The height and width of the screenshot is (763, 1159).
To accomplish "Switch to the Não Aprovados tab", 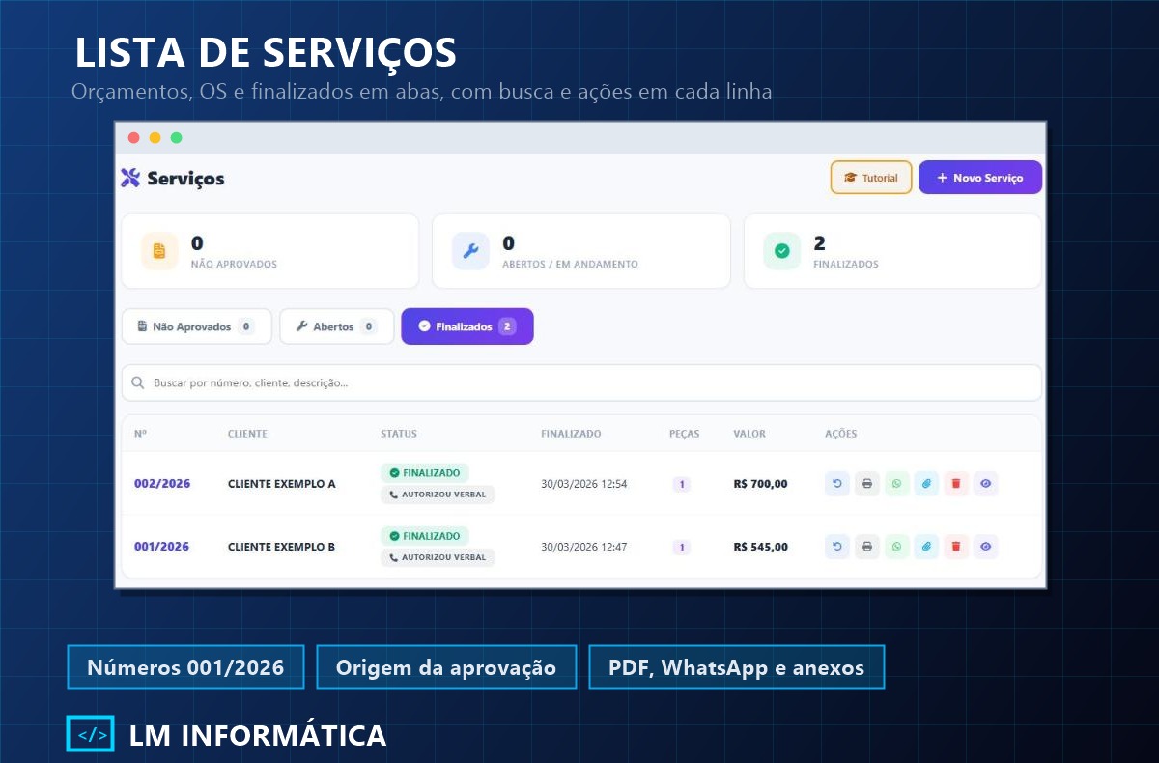I will point(196,326).
